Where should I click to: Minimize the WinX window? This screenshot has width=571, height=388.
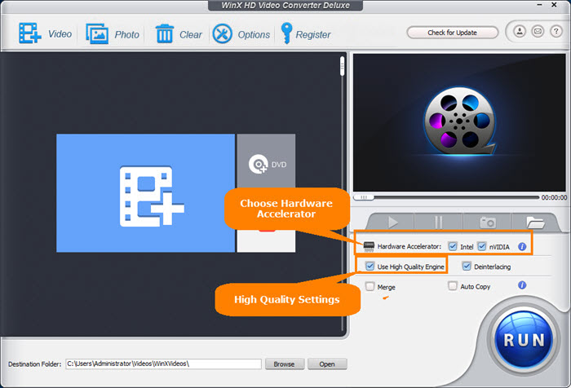tap(539, 5)
